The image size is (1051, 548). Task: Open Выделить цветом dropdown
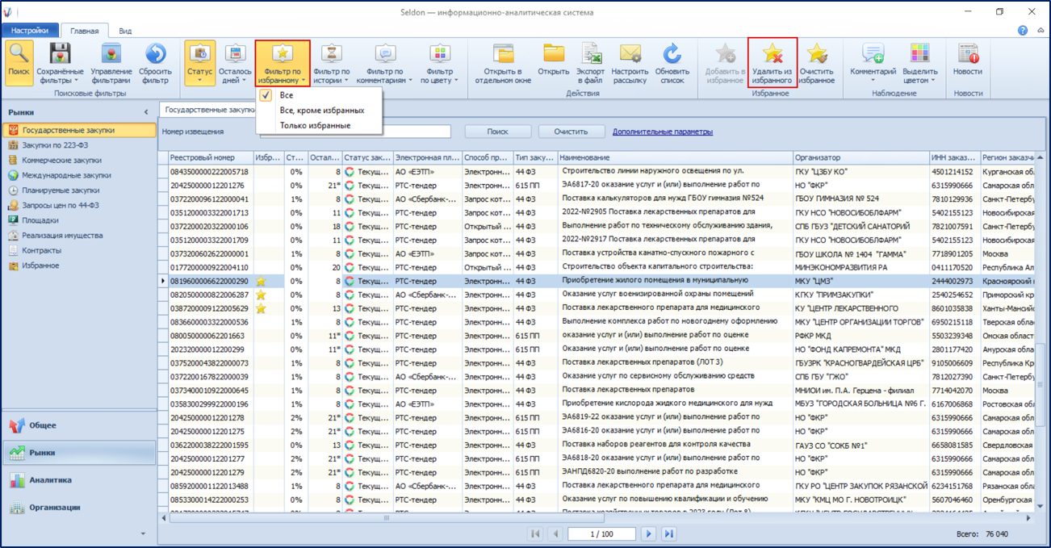[919, 63]
